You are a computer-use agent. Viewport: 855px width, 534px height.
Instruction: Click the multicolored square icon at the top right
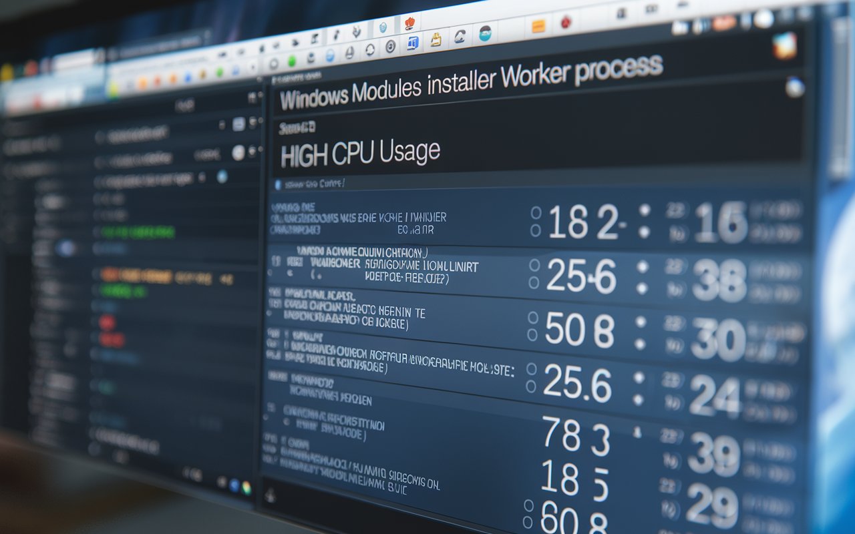785,46
